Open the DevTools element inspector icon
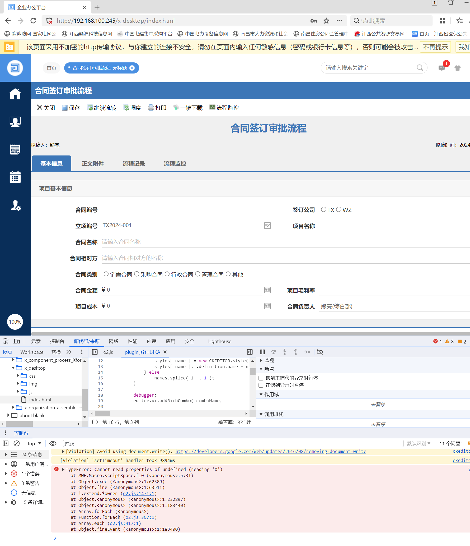Image resolution: width=470 pixels, height=546 pixels. pos(6,341)
